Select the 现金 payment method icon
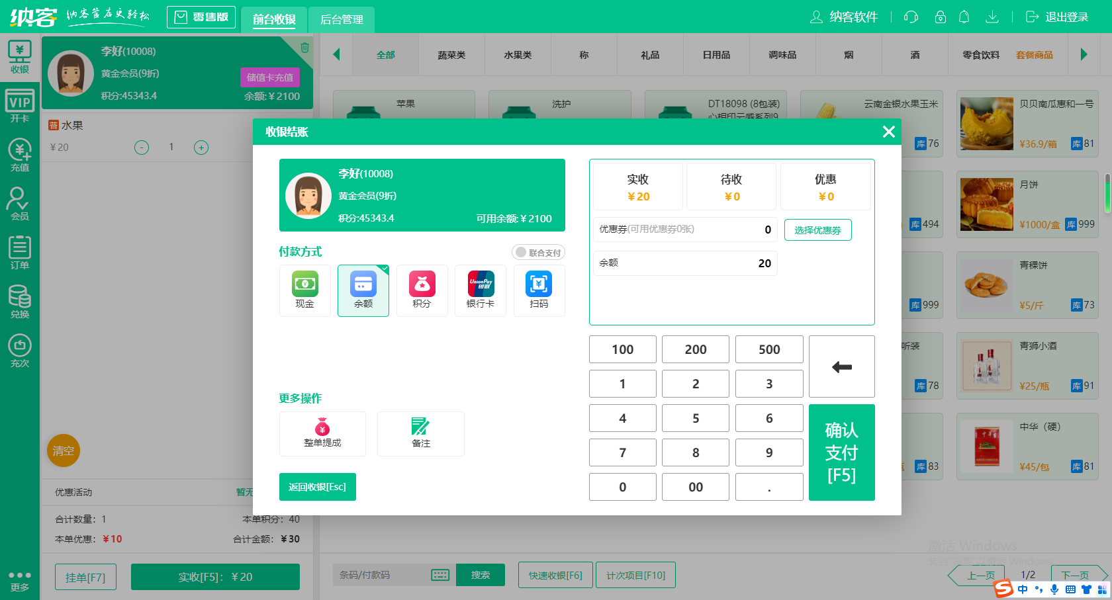This screenshot has height=600, width=1112. click(x=304, y=291)
